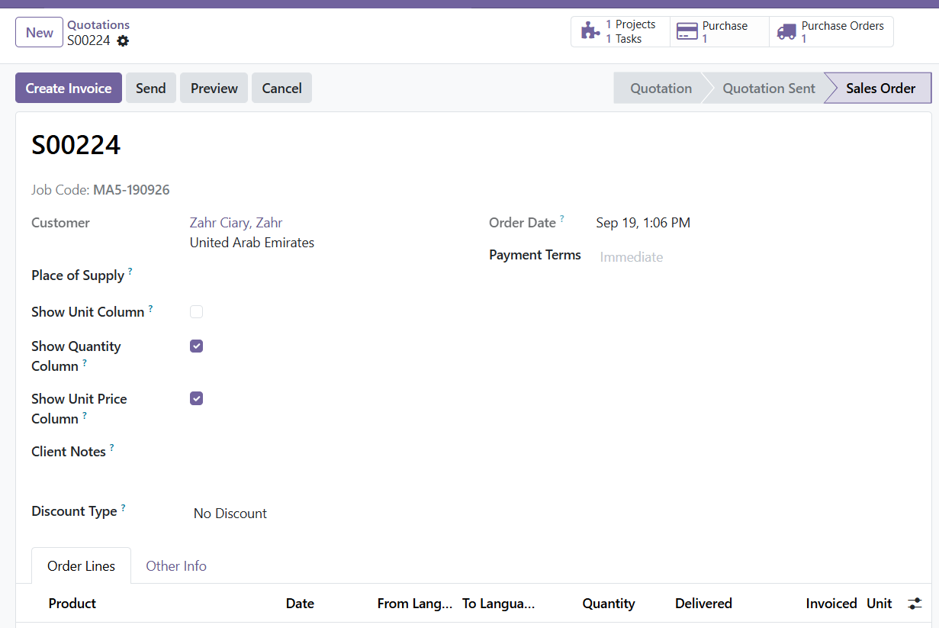
Task: Show help tooltip for Order Date
Action: pos(561,218)
